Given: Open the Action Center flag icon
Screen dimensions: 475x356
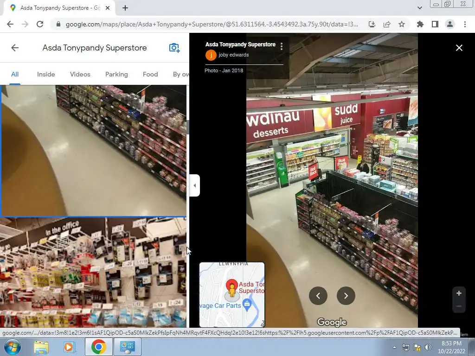Looking at the screenshot, I should [417, 347].
